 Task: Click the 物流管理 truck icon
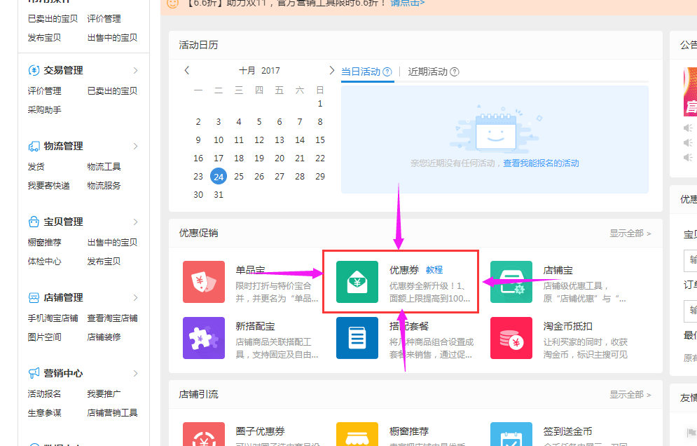coord(34,146)
